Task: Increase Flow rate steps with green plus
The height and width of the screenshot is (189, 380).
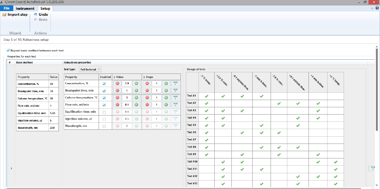Action: coord(166,104)
